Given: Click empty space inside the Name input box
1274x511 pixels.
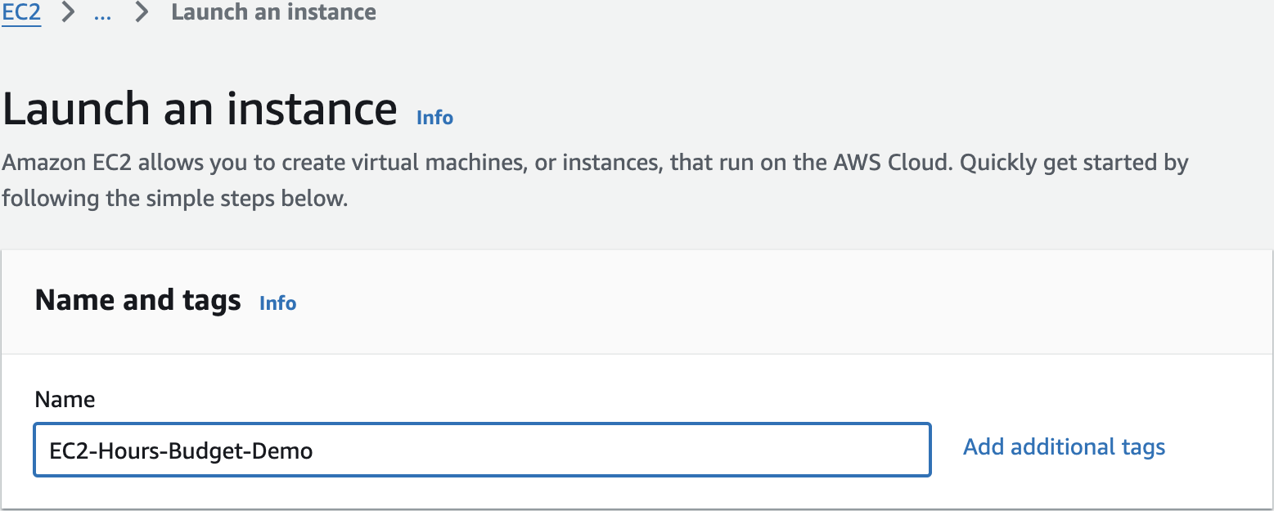Looking at the screenshot, I should pyautogui.click(x=622, y=450).
